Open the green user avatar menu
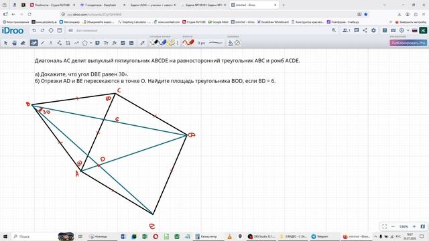The height and width of the screenshot is (241, 429). pos(423,30)
